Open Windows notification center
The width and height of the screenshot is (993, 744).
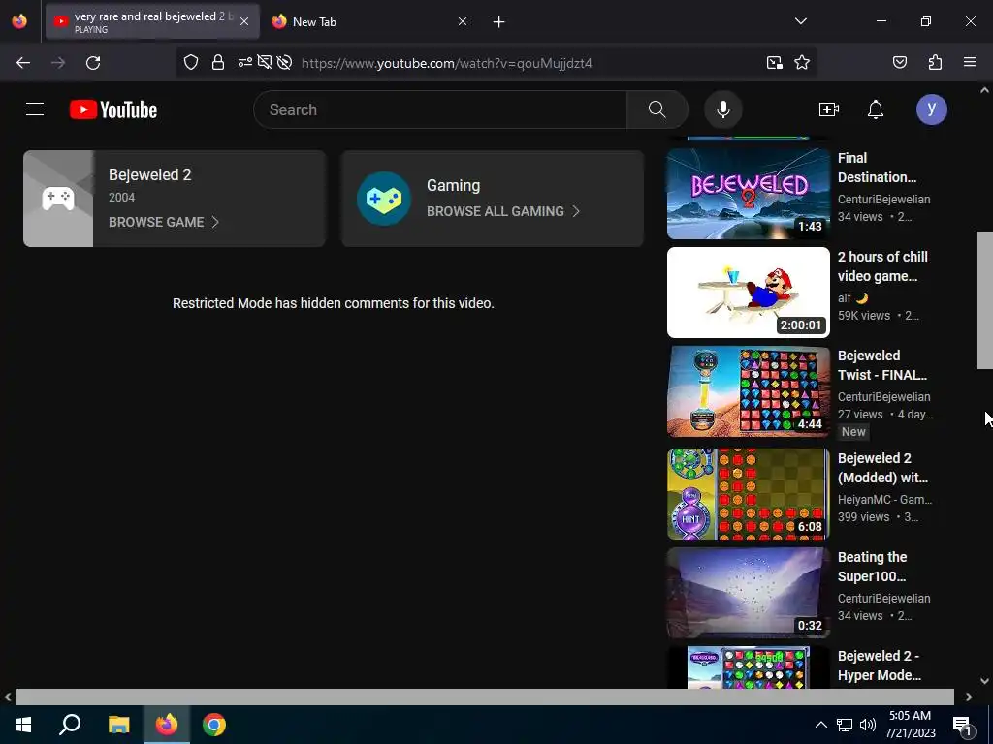click(962, 725)
